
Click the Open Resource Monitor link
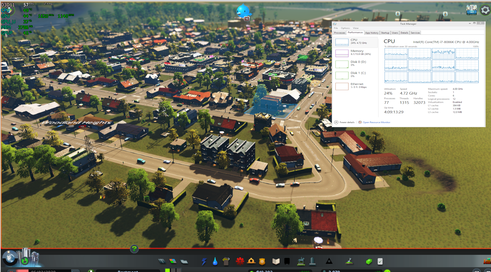[x=376, y=122]
